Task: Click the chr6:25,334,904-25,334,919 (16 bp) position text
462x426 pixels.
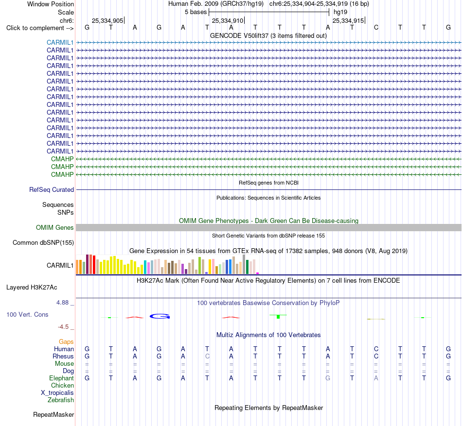Action: pyautogui.click(x=319, y=4)
